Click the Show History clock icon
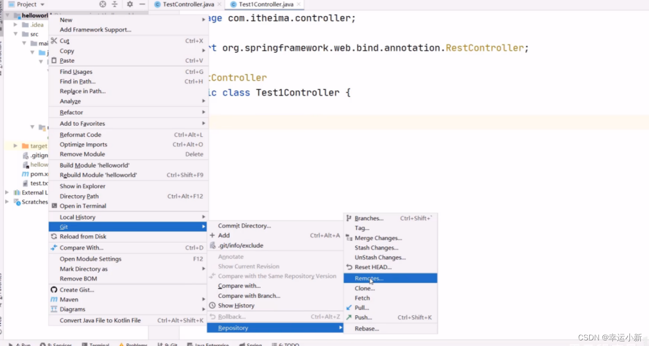Image resolution: width=649 pixels, height=346 pixels. pos(212,305)
